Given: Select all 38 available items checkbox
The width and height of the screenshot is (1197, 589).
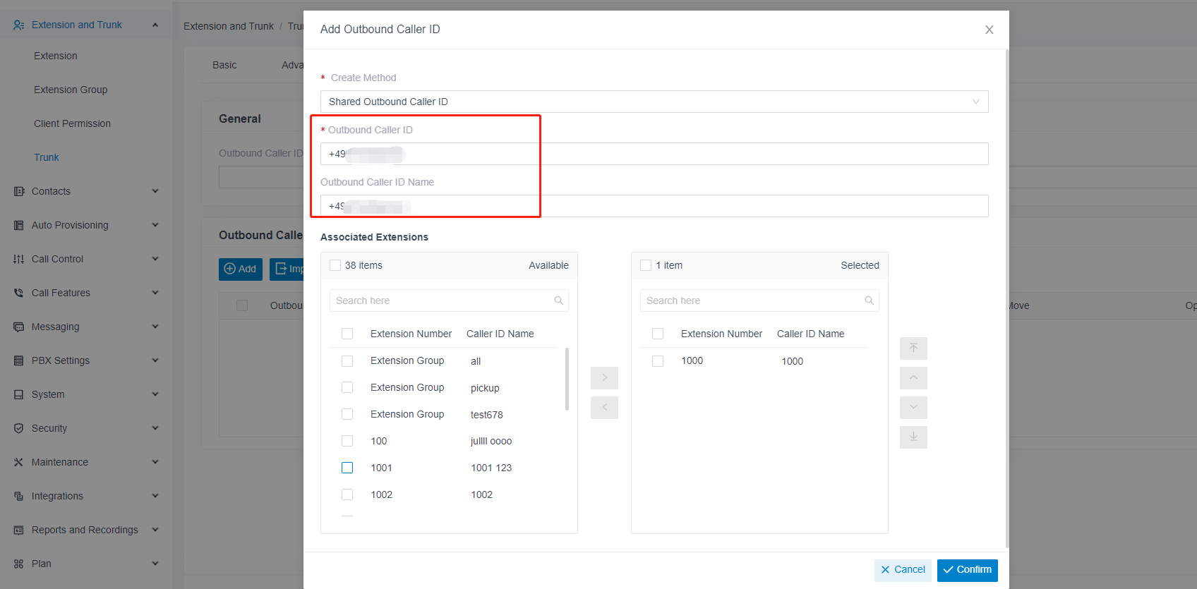Looking at the screenshot, I should click(335, 265).
